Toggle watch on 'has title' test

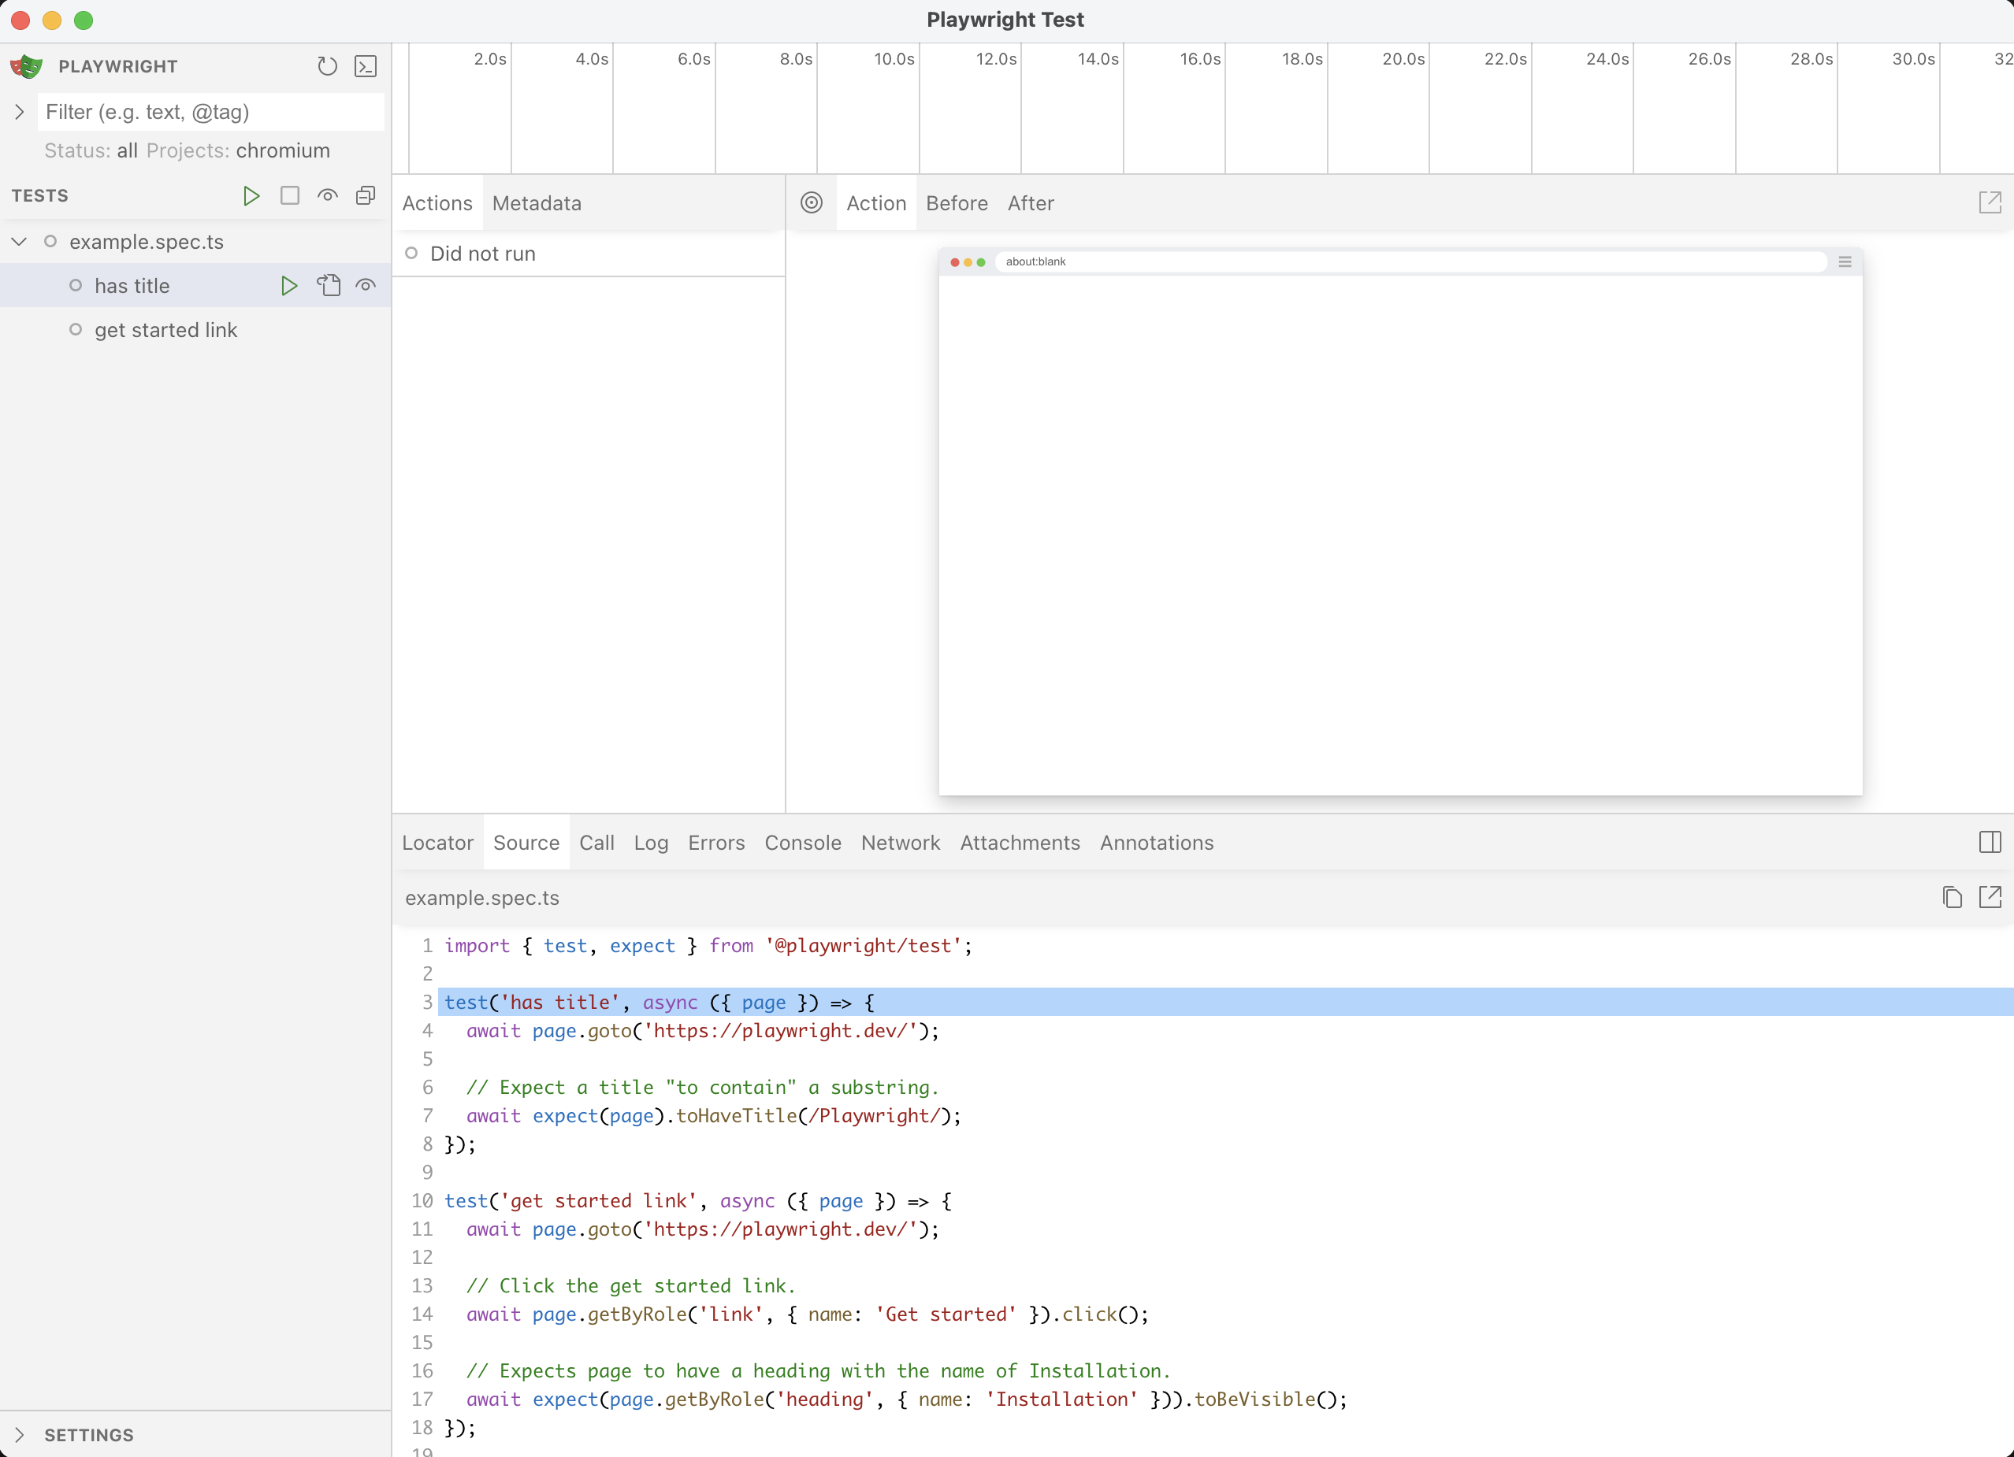click(366, 286)
